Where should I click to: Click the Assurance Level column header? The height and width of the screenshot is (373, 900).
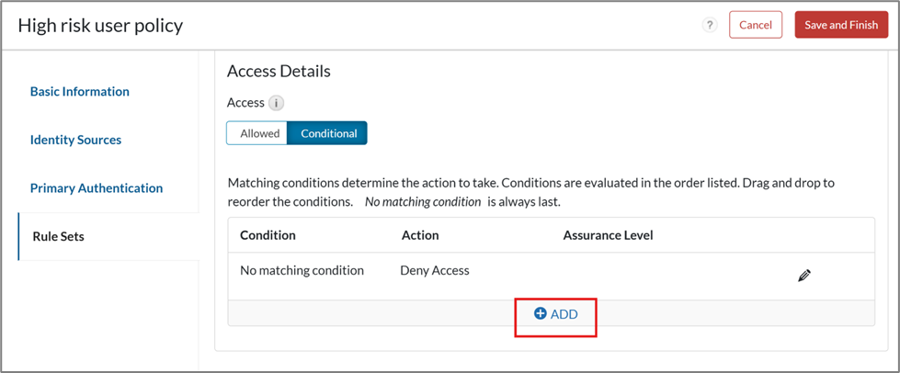click(608, 235)
